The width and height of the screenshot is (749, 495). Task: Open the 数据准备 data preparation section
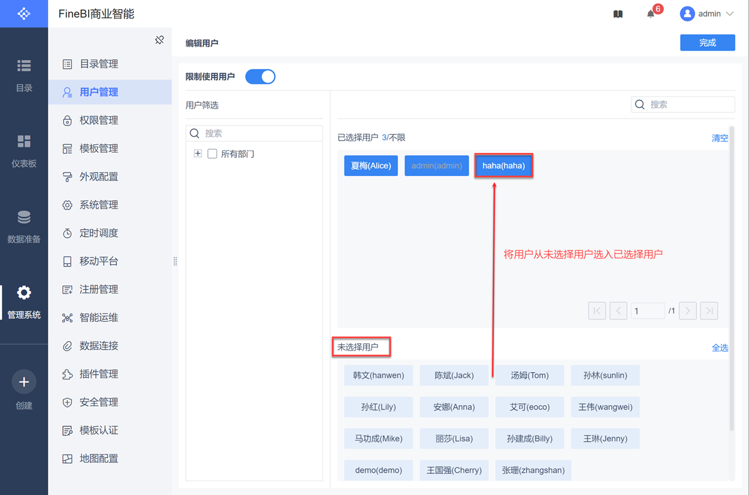[24, 227]
